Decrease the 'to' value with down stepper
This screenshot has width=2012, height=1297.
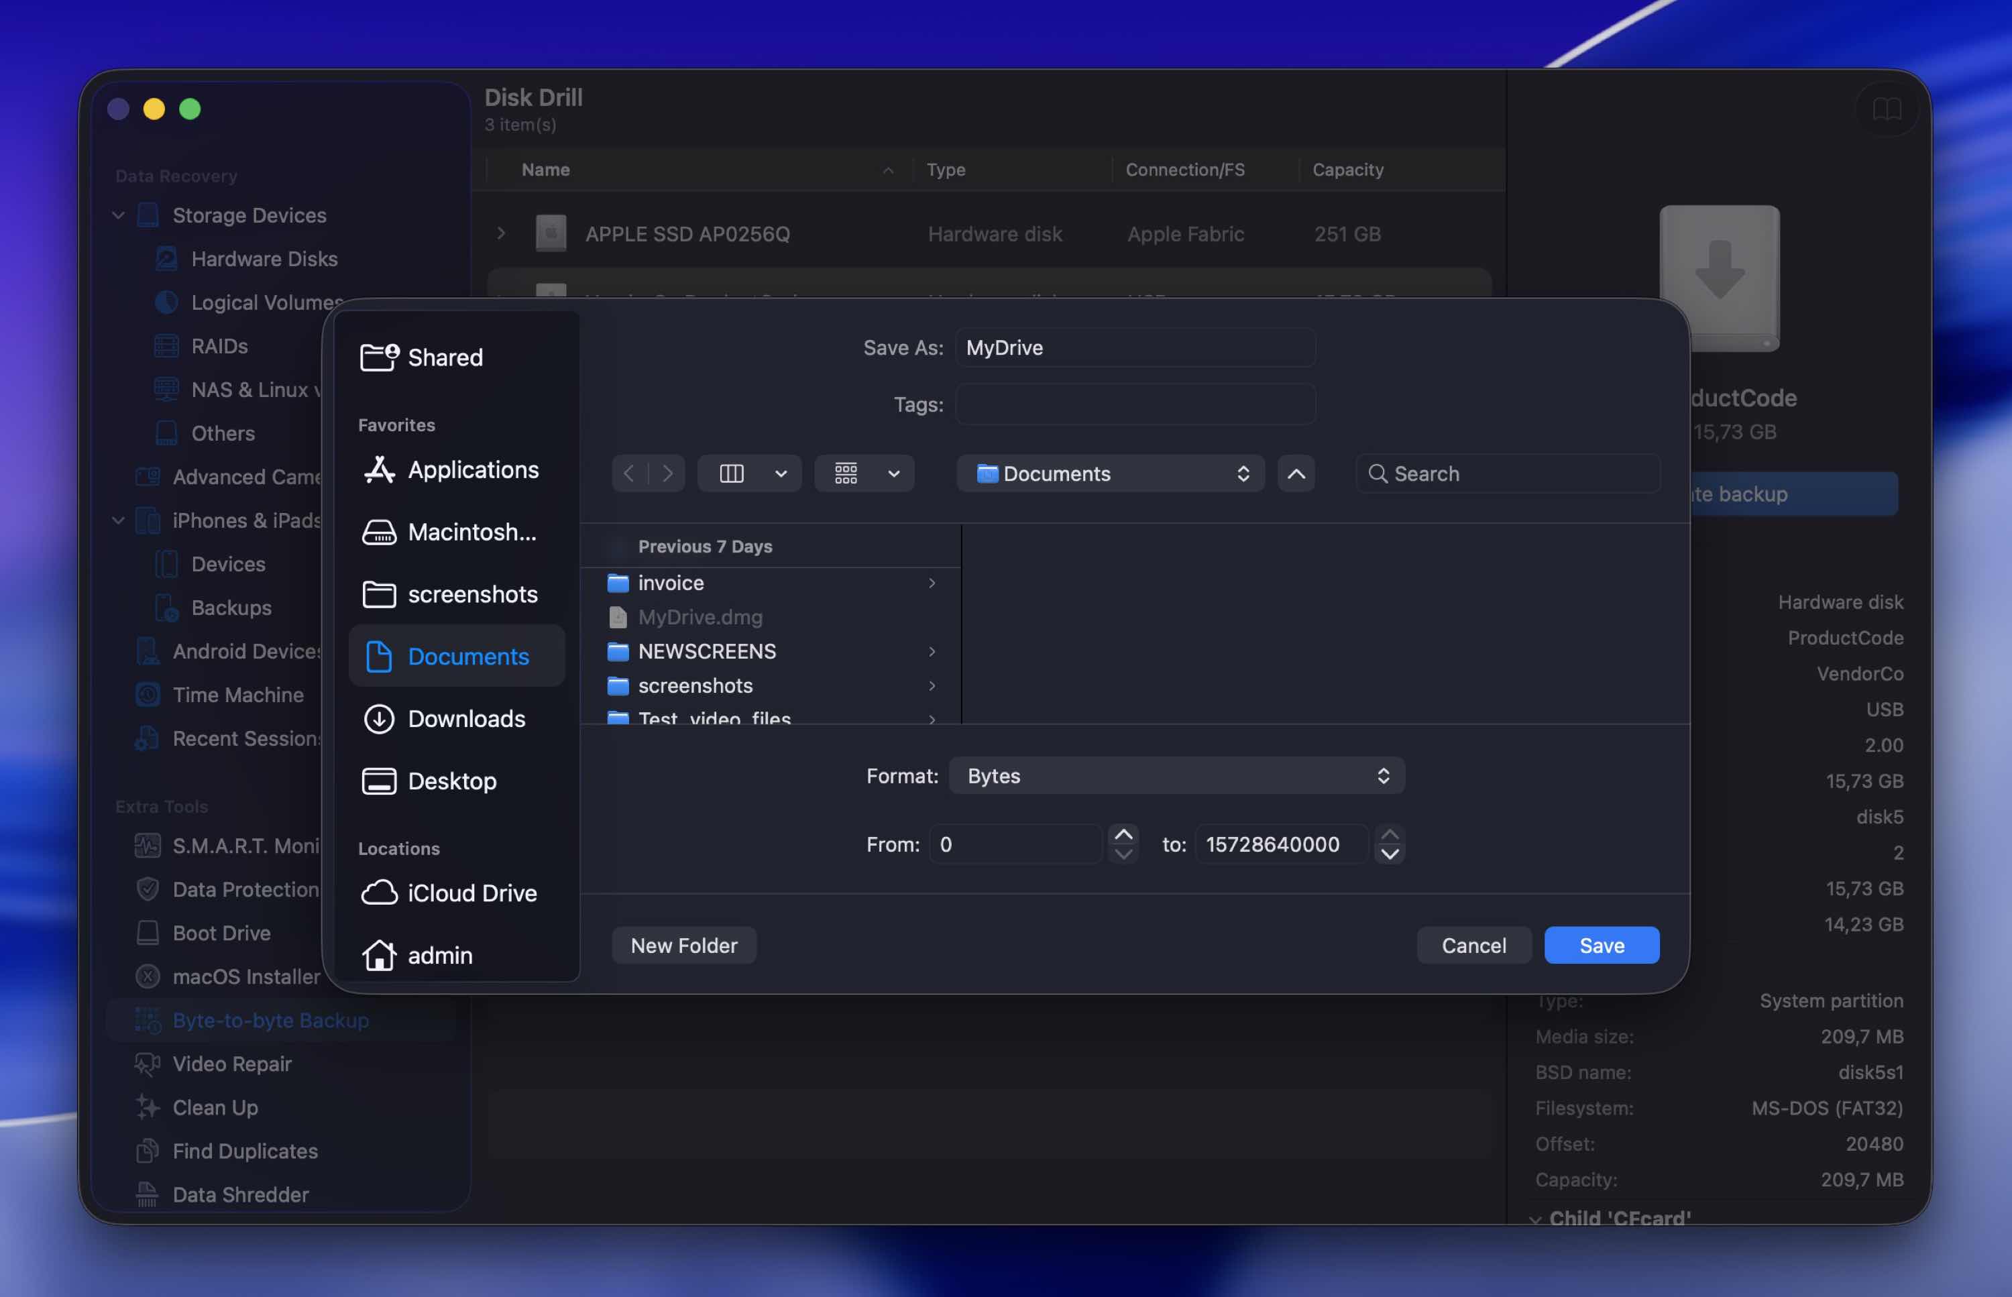[1390, 854]
